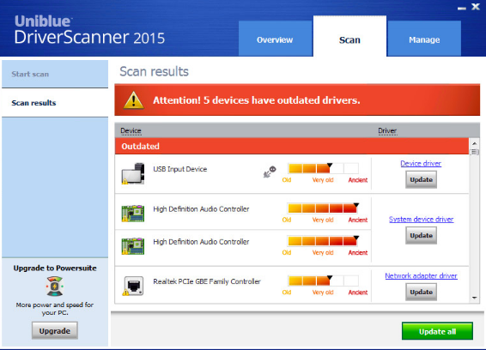
Task: Select Scan results in the sidebar
Action: coord(55,103)
